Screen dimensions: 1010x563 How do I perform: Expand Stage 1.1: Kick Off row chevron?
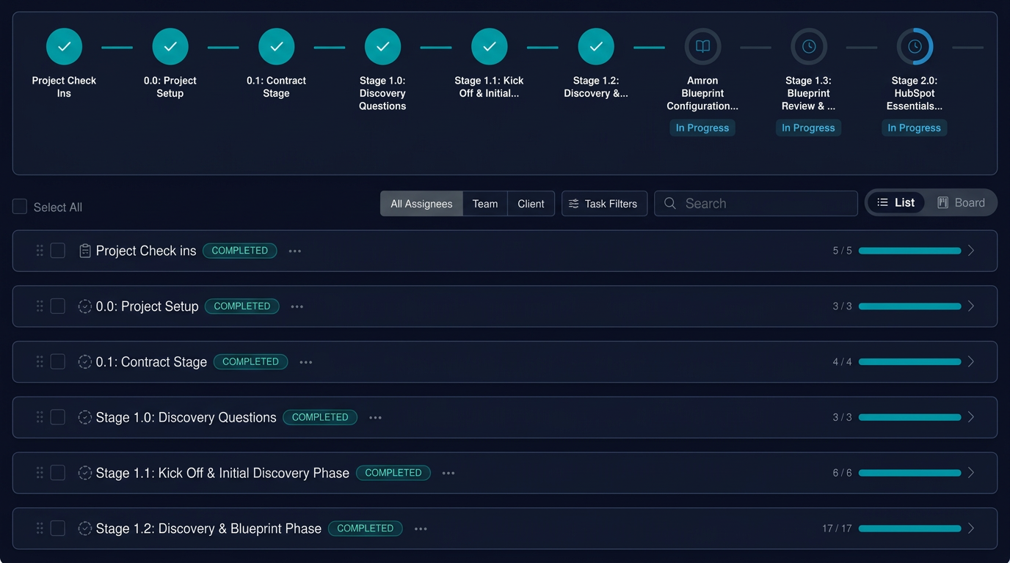971,473
